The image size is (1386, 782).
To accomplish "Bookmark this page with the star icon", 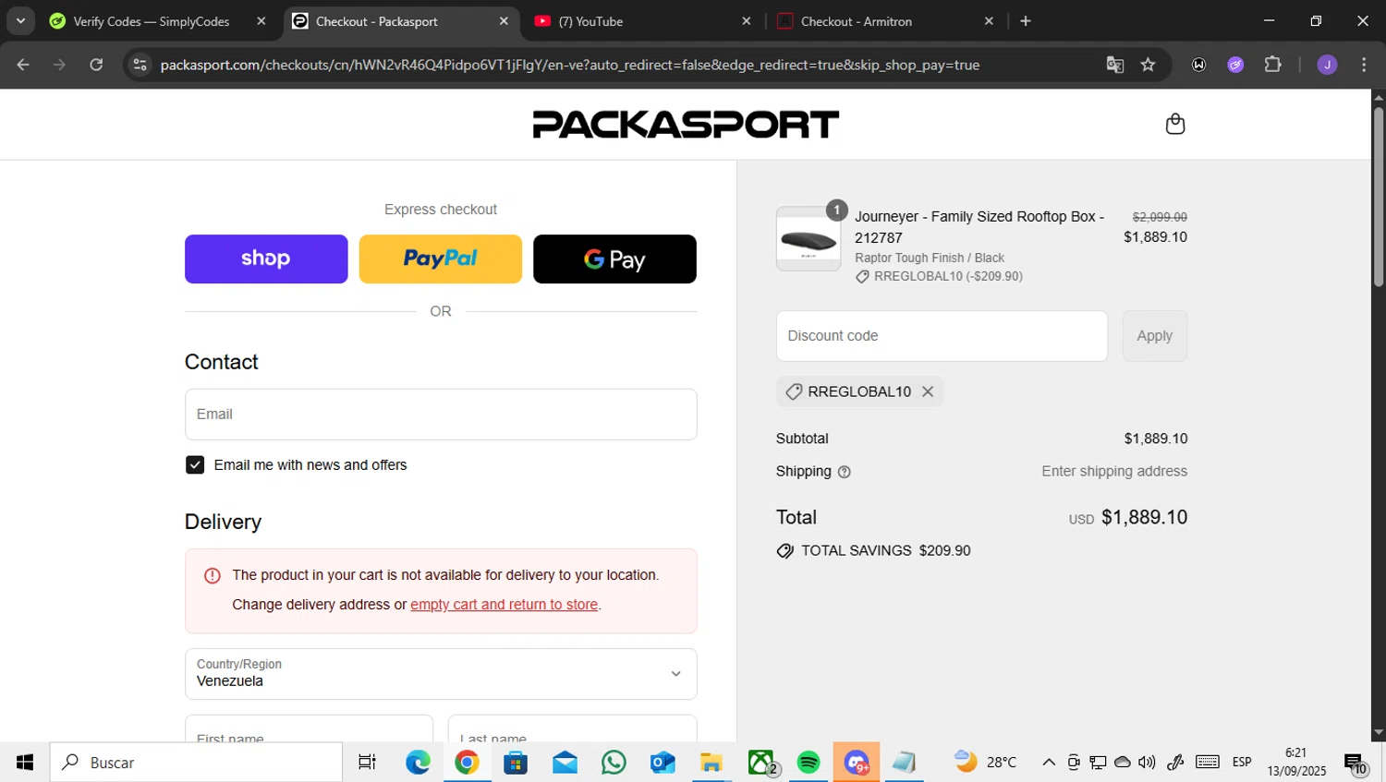I will pos(1148,65).
